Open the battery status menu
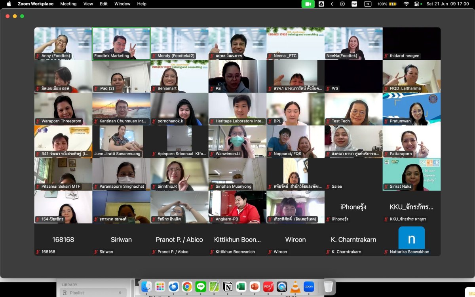The width and height of the screenshot is (475, 297). [393, 4]
